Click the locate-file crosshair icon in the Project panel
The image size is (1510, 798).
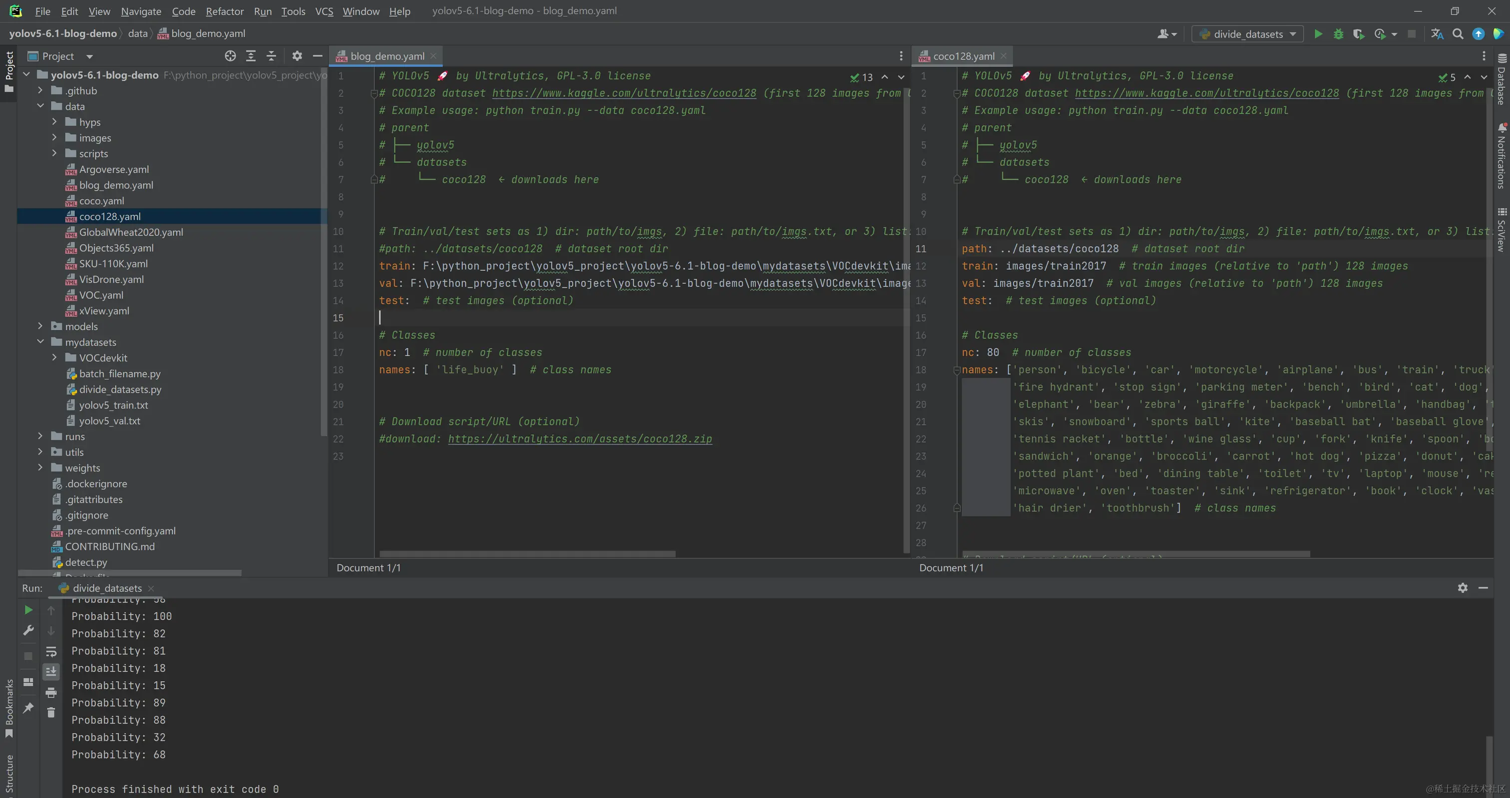coord(230,56)
